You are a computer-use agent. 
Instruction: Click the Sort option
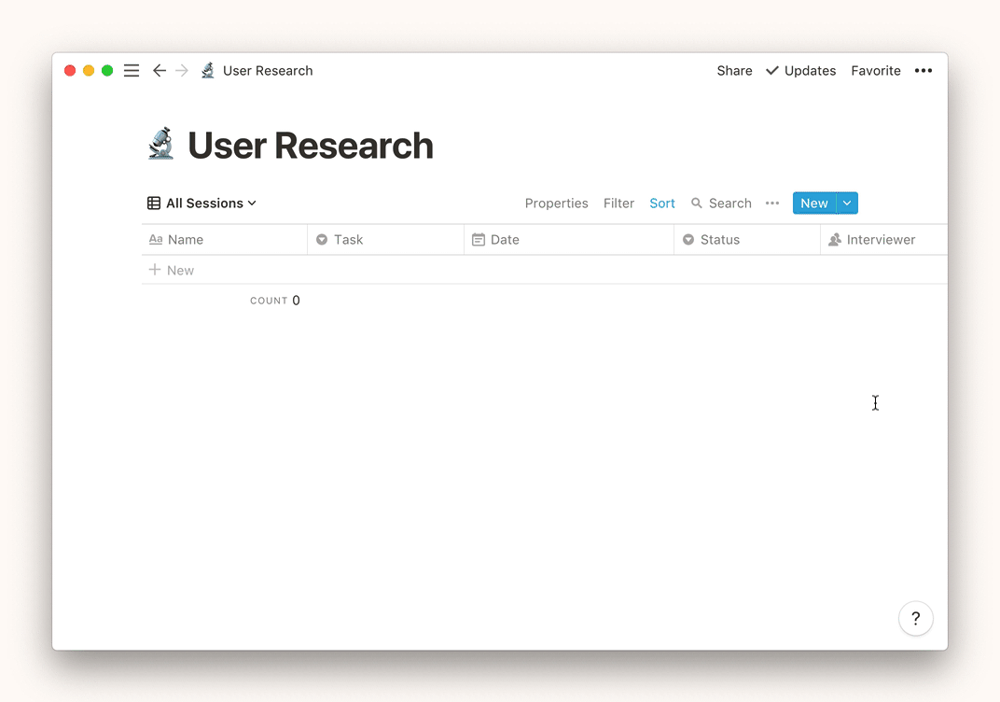pos(662,204)
